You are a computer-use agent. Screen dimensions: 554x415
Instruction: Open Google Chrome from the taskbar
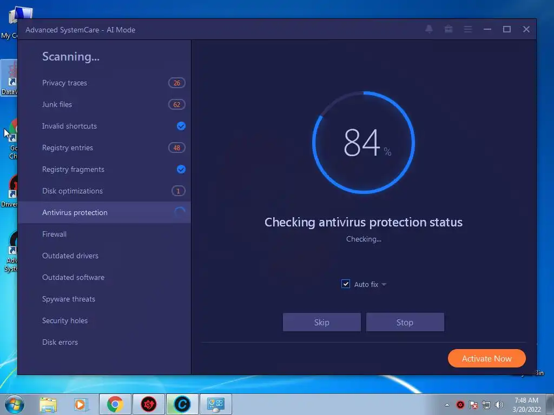[115, 404]
